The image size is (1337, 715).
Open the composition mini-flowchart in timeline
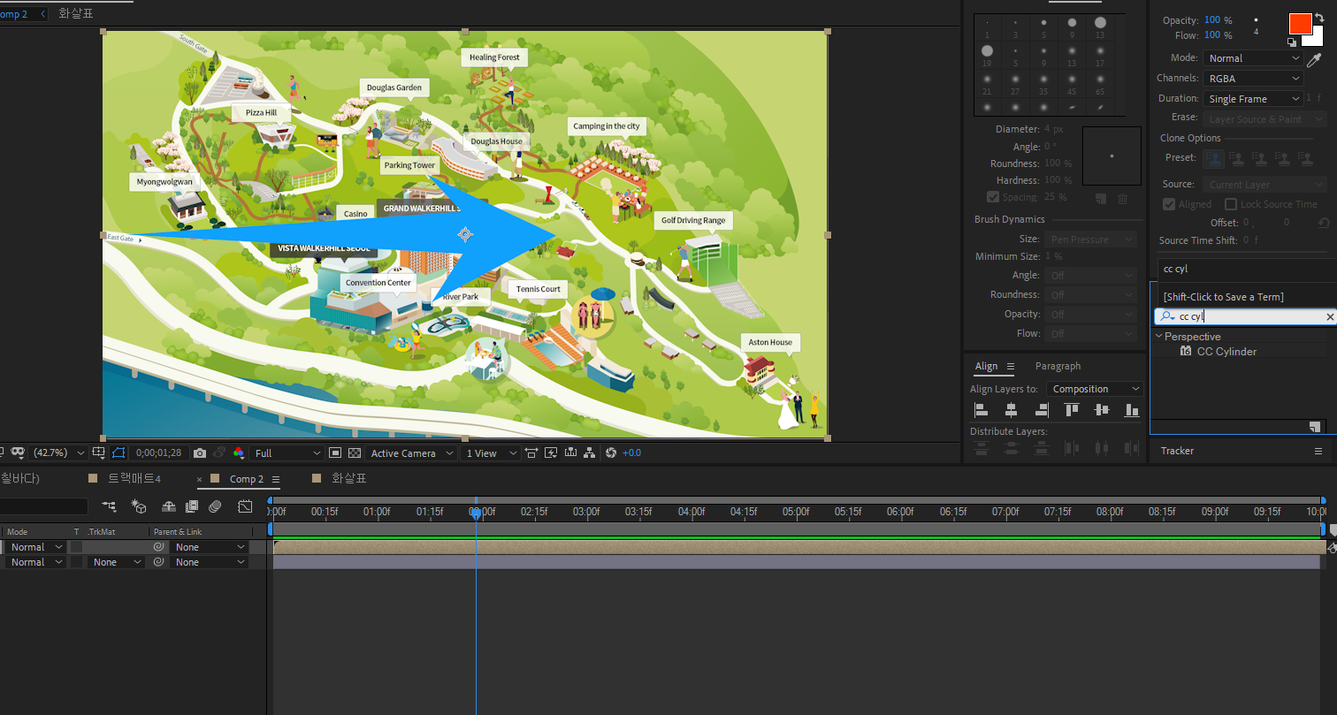coord(109,506)
